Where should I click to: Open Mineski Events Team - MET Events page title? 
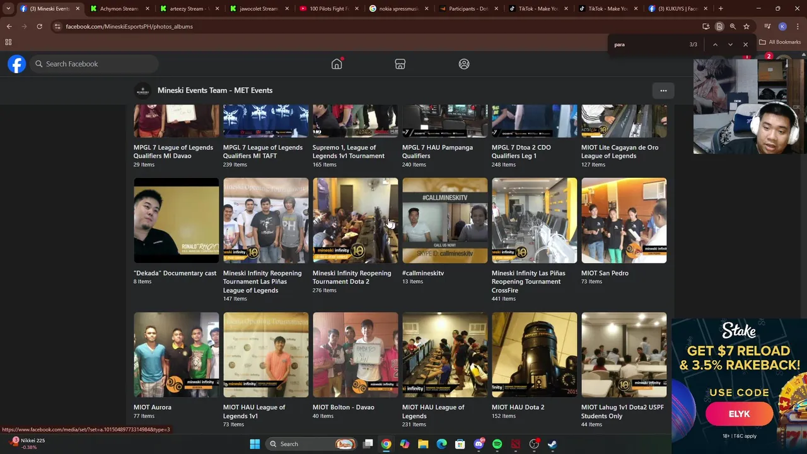tap(215, 91)
